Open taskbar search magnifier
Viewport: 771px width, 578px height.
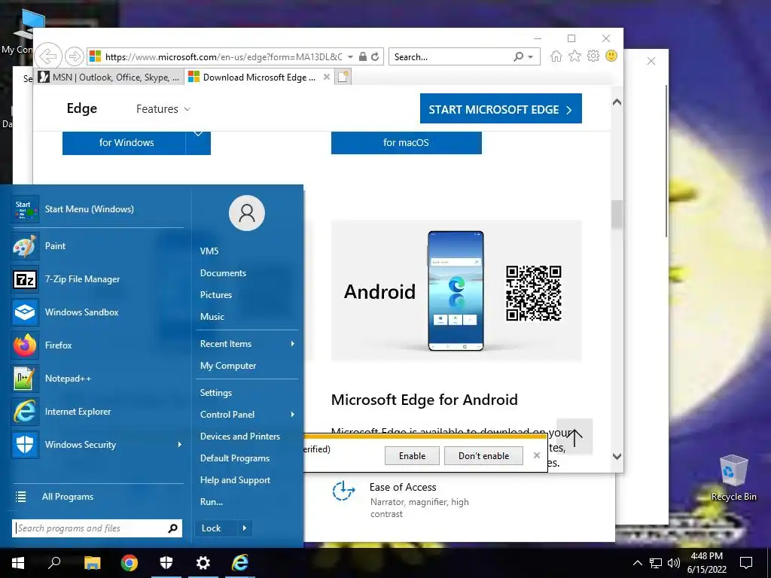[x=54, y=563]
